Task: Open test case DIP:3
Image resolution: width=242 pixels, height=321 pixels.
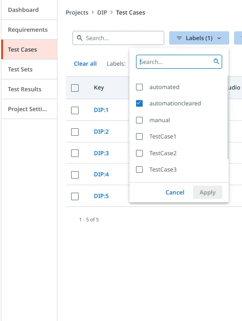Action: coord(101,153)
